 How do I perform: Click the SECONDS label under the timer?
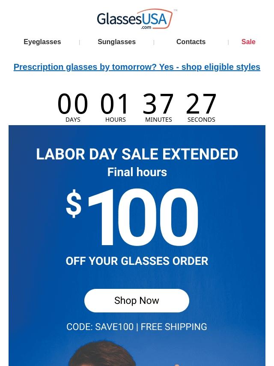[x=201, y=120]
